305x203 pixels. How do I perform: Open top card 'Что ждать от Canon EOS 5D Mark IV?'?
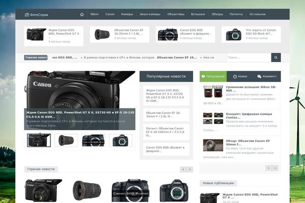pyautogui.click(x=261, y=32)
